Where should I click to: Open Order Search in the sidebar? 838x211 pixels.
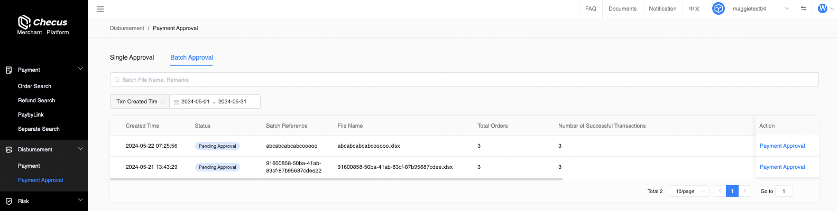tap(35, 86)
